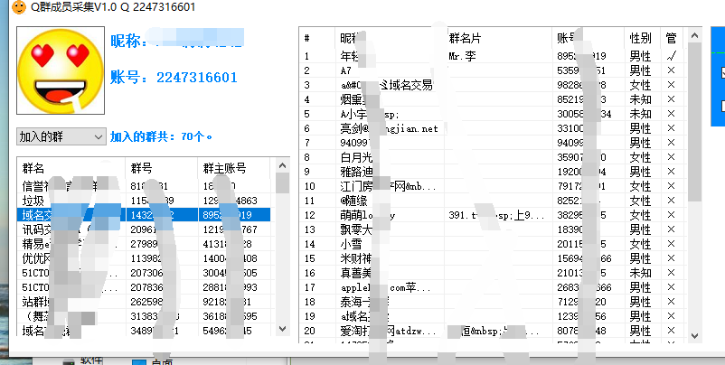Image resolution: width=725 pixels, height=365 pixels.
Task: Select member @随缘 nickname
Action: tap(353, 201)
